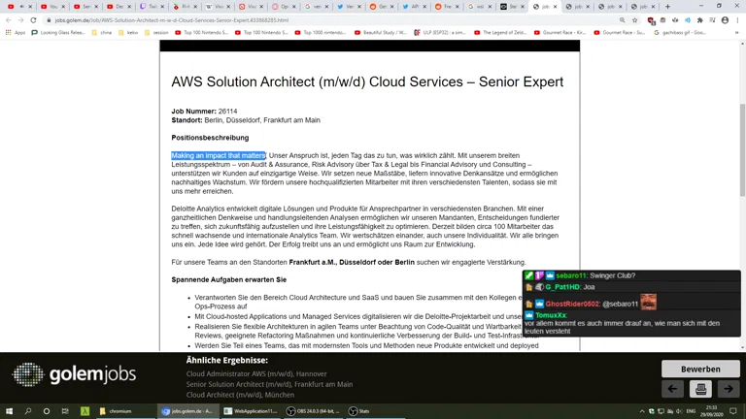Screen dimensions: 746x419
Task: Go to previous job with left arrow
Action: click(x=672, y=389)
